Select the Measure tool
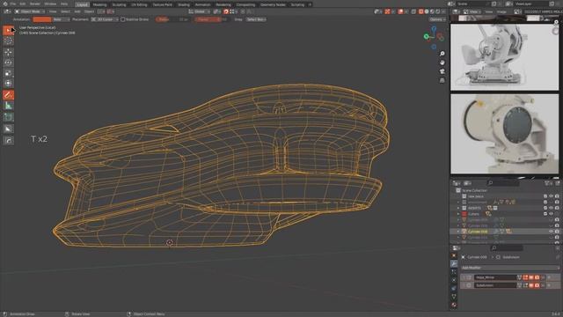Image resolution: width=563 pixels, height=317 pixels. 8,106
